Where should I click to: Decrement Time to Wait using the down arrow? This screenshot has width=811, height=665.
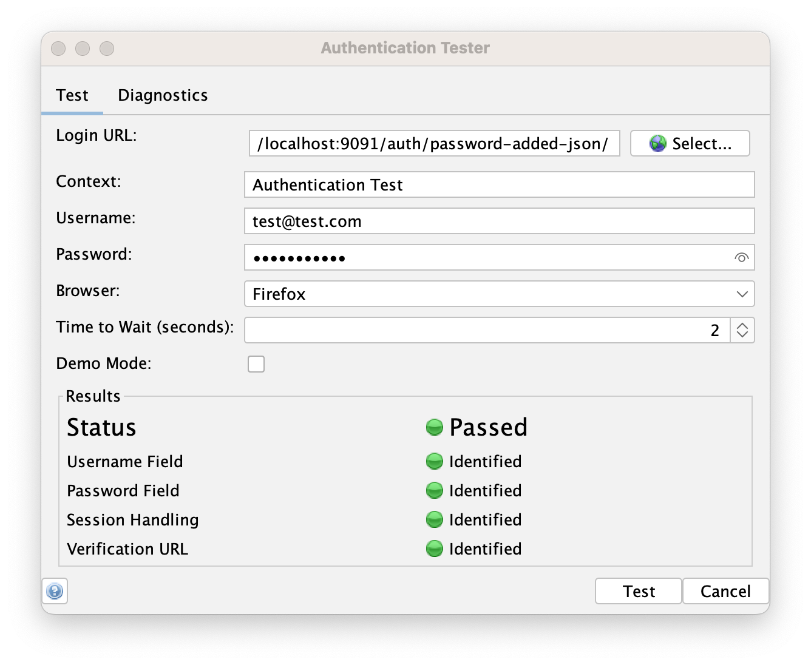pyautogui.click(x=742, y=335)
